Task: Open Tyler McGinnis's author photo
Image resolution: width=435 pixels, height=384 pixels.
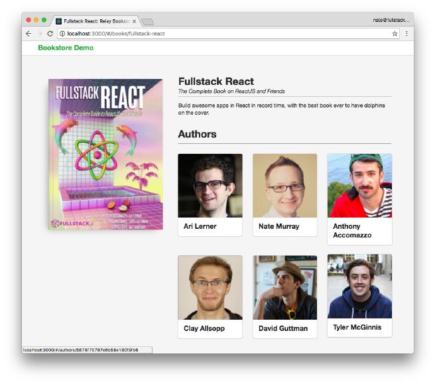Action: pos(359,287)
